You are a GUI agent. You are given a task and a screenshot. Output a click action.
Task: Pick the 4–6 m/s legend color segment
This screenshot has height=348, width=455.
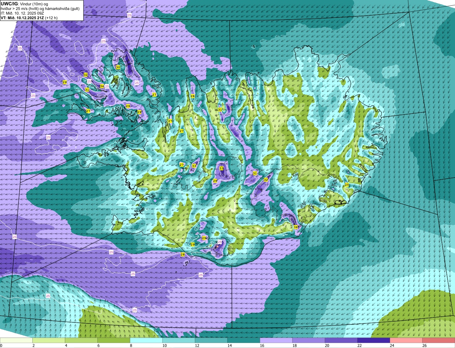click(x=81, y=341)
